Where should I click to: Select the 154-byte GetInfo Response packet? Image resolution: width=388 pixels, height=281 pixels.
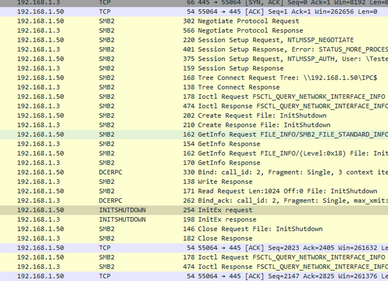click(194, 144)
